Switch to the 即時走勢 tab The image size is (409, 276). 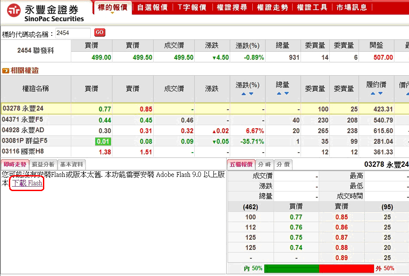point(15,165)
